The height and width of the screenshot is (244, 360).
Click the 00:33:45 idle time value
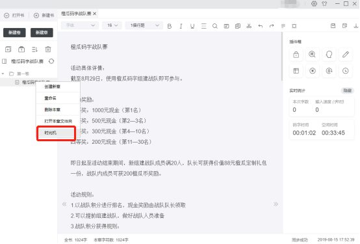point(333,133)
